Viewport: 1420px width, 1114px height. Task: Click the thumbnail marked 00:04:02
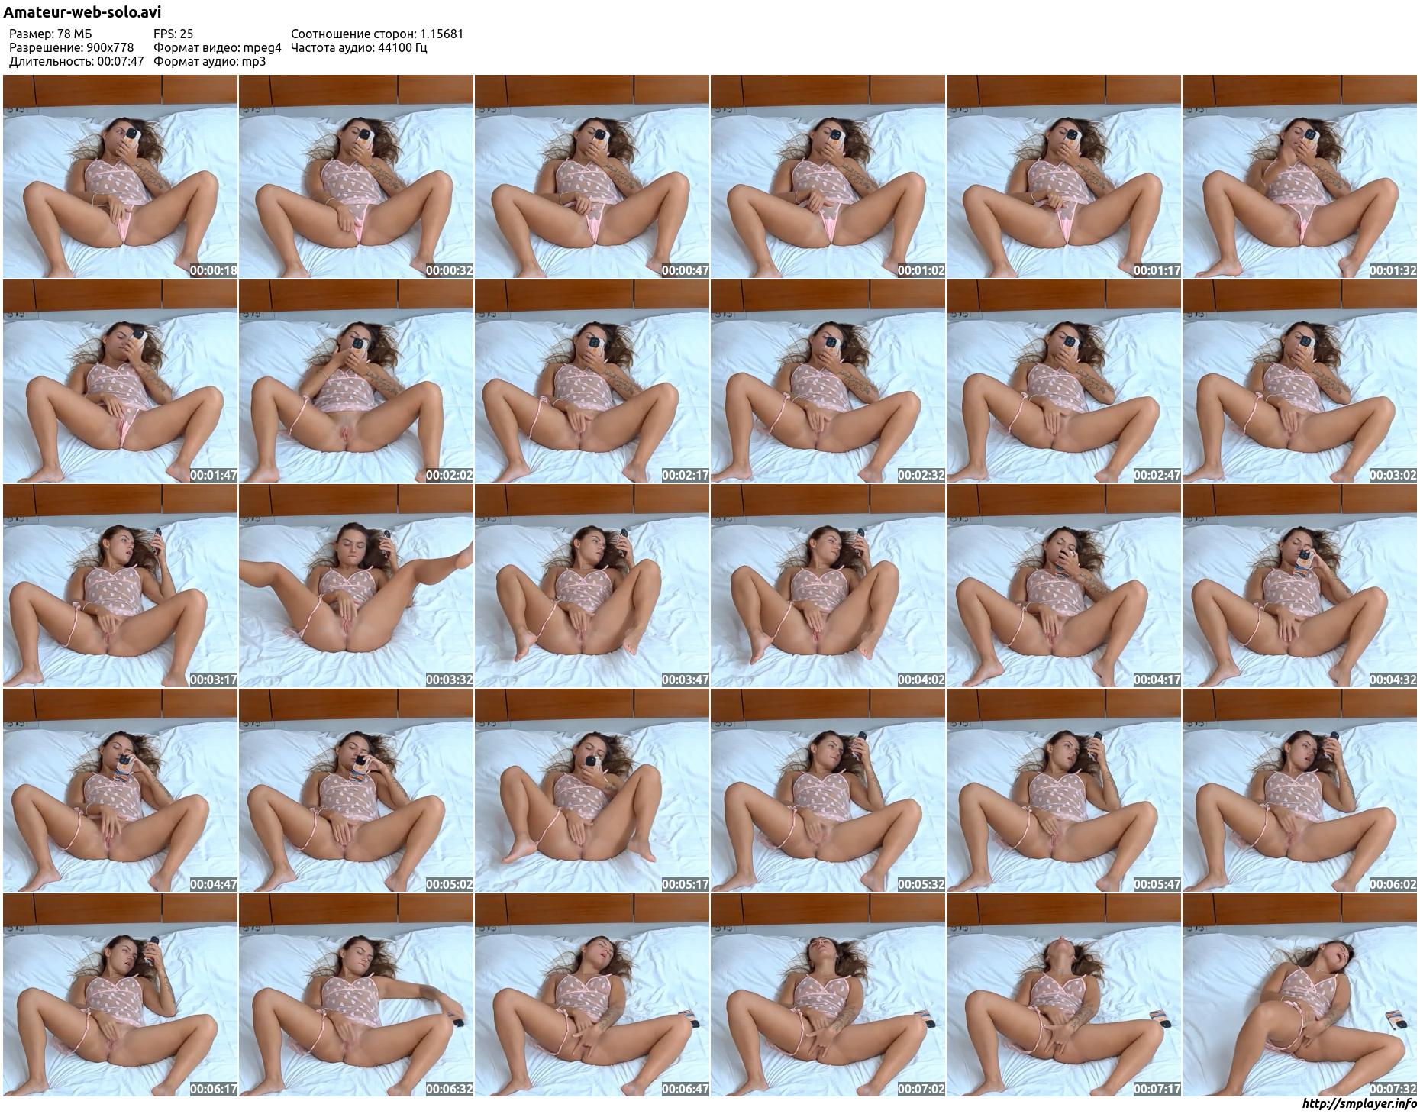click(828, 586)
